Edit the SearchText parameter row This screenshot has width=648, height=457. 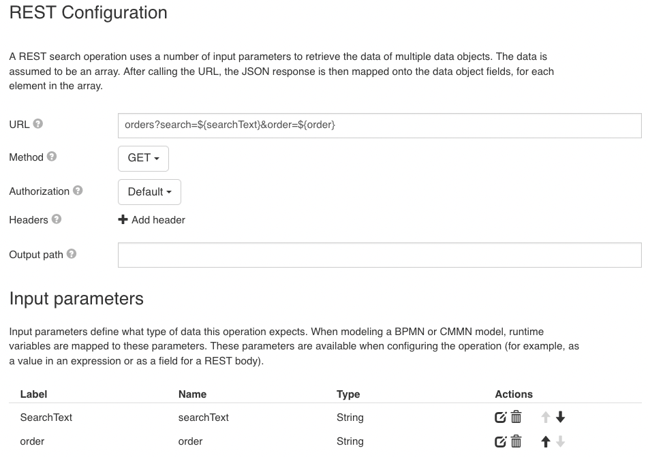coord(501,417)
